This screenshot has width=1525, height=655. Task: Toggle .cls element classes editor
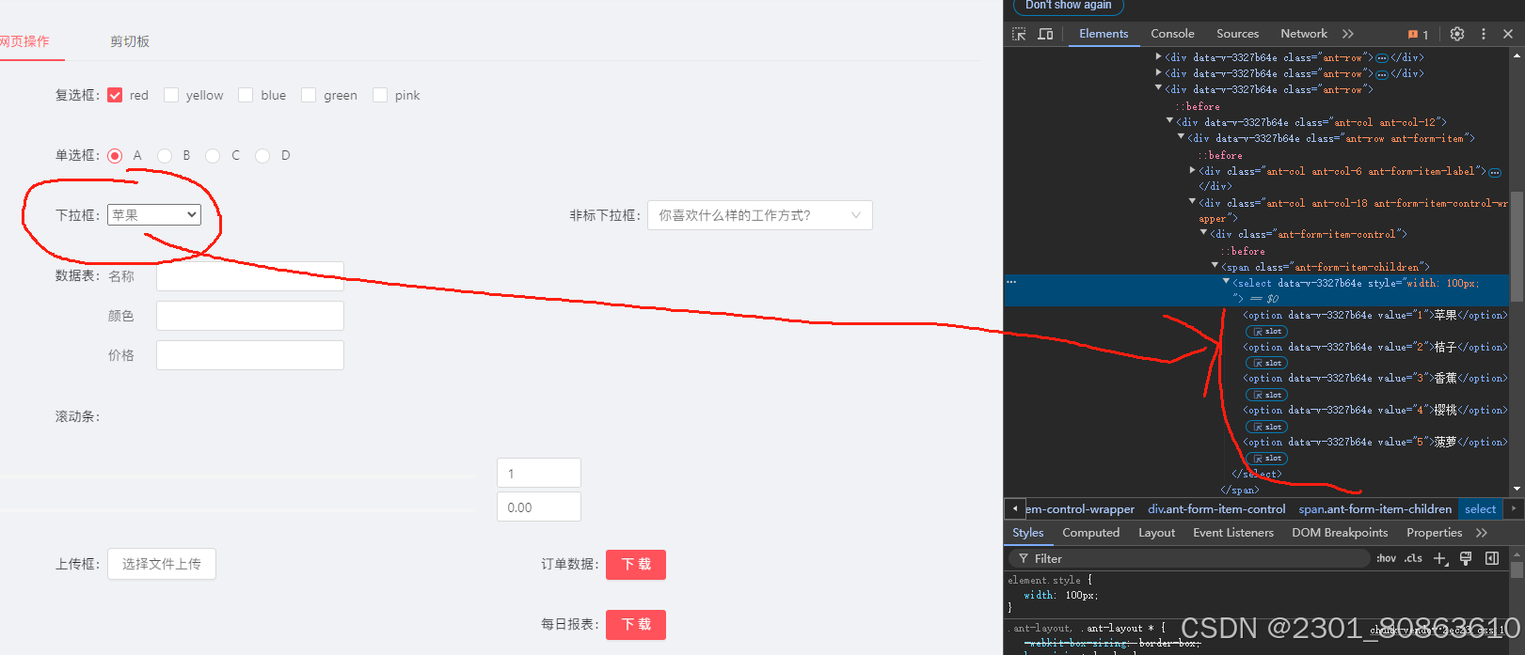pos(1413,558)
